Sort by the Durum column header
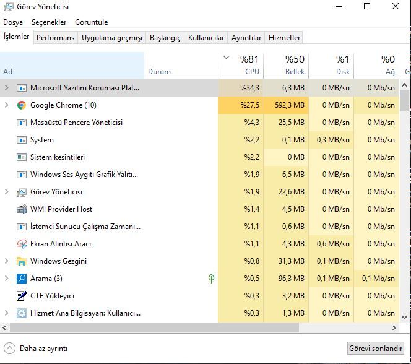This screenshot has width=411, height=364. tap(181, 65)
